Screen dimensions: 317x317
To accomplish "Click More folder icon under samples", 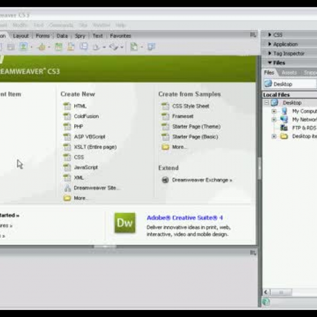I will coord(165,147).
